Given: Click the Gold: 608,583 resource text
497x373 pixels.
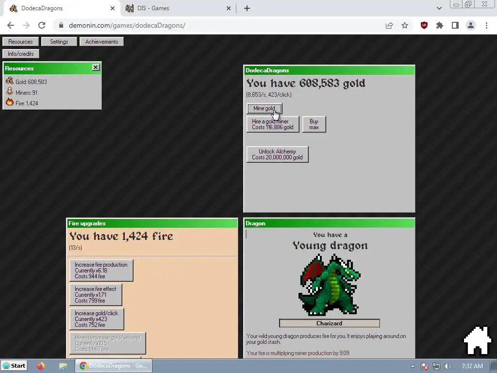Looking at the screenshot, I should coord(31,82).
